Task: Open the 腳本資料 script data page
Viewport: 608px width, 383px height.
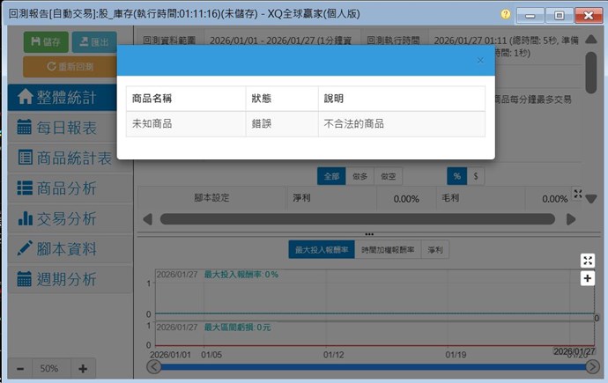Action: point(69,249)
